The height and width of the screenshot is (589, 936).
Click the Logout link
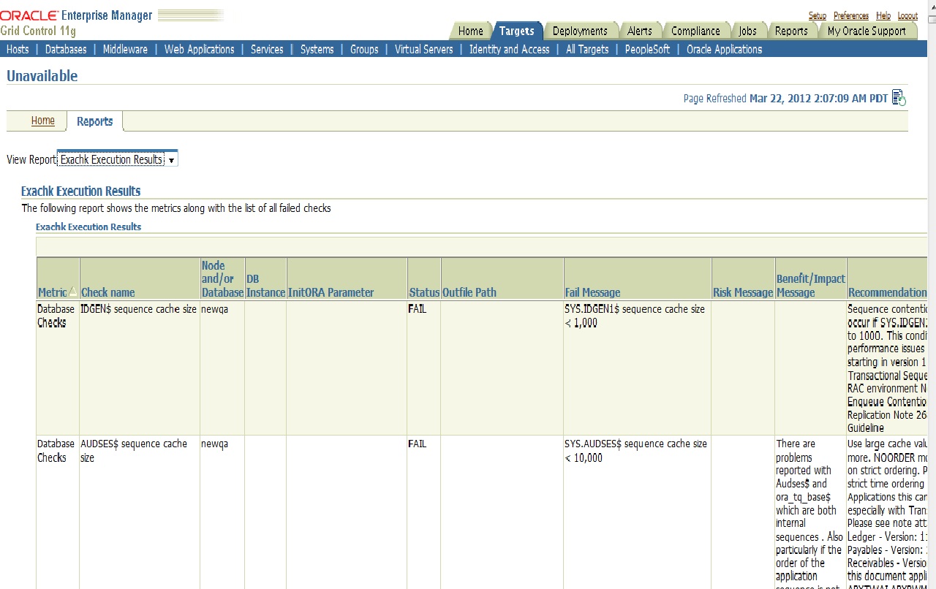pos(907,15)
